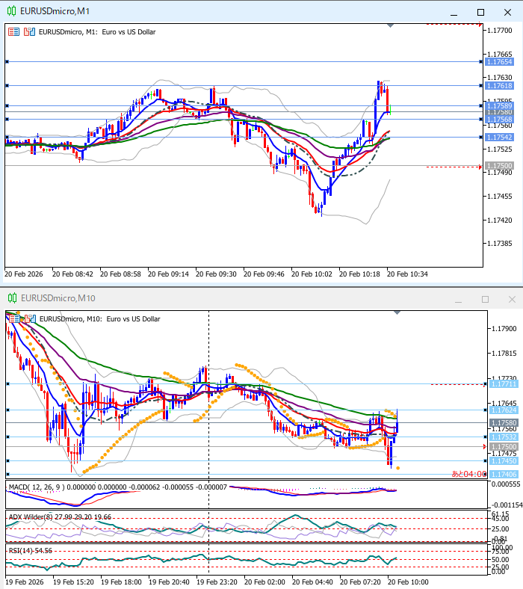Click the EURUSDmicro,M1 window candlestick icon

(10, 11)
